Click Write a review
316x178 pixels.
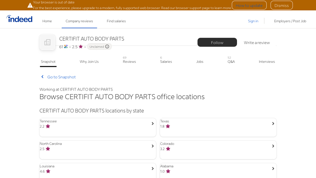tap(257, 43)
